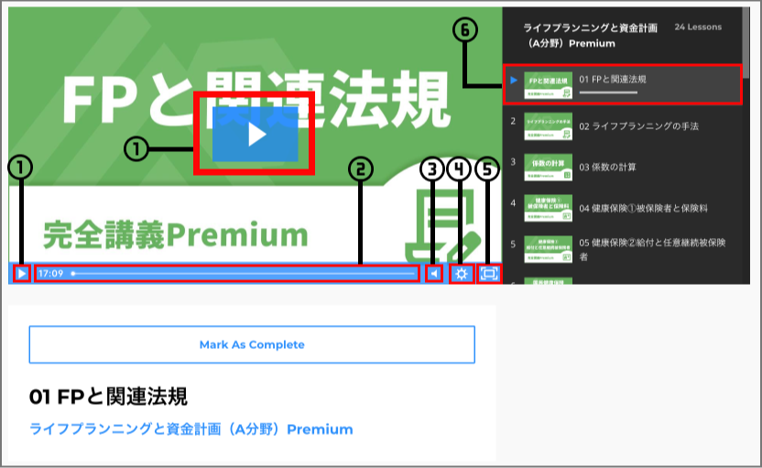Click the small play icon in the control bar
Image resolution: width=762 pixels, height=468 pixels.
[x=21, y=274]
